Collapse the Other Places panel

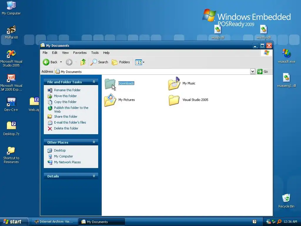pos(94,142)
